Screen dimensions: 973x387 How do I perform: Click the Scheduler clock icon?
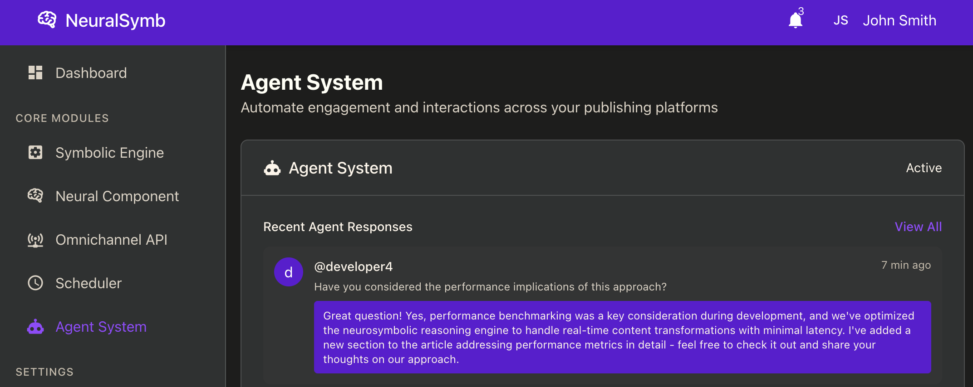35,283
